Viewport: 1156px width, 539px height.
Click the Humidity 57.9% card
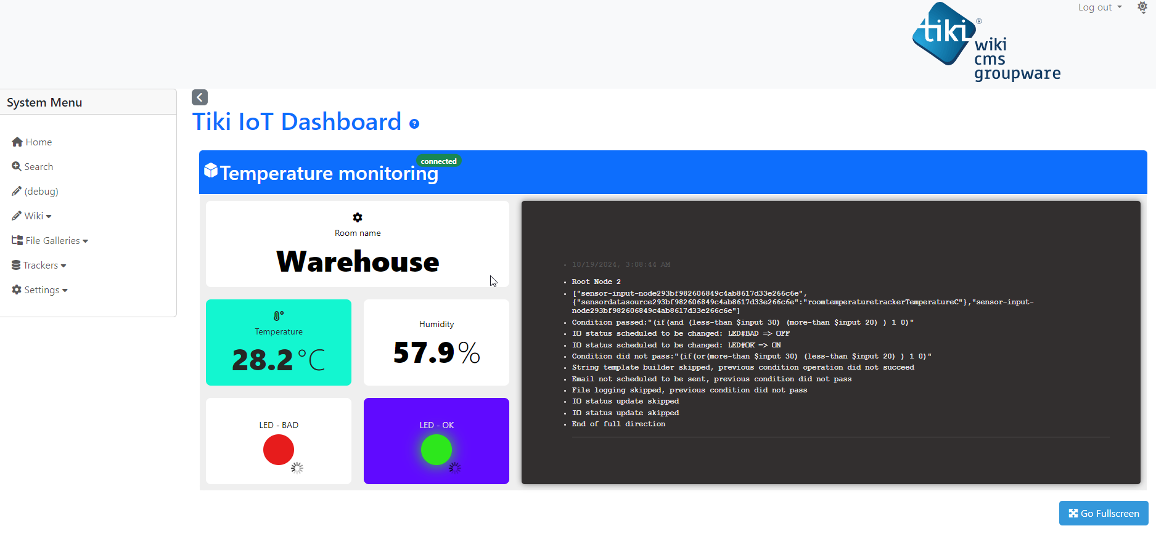pyautogui.click(x=437, y=342)
